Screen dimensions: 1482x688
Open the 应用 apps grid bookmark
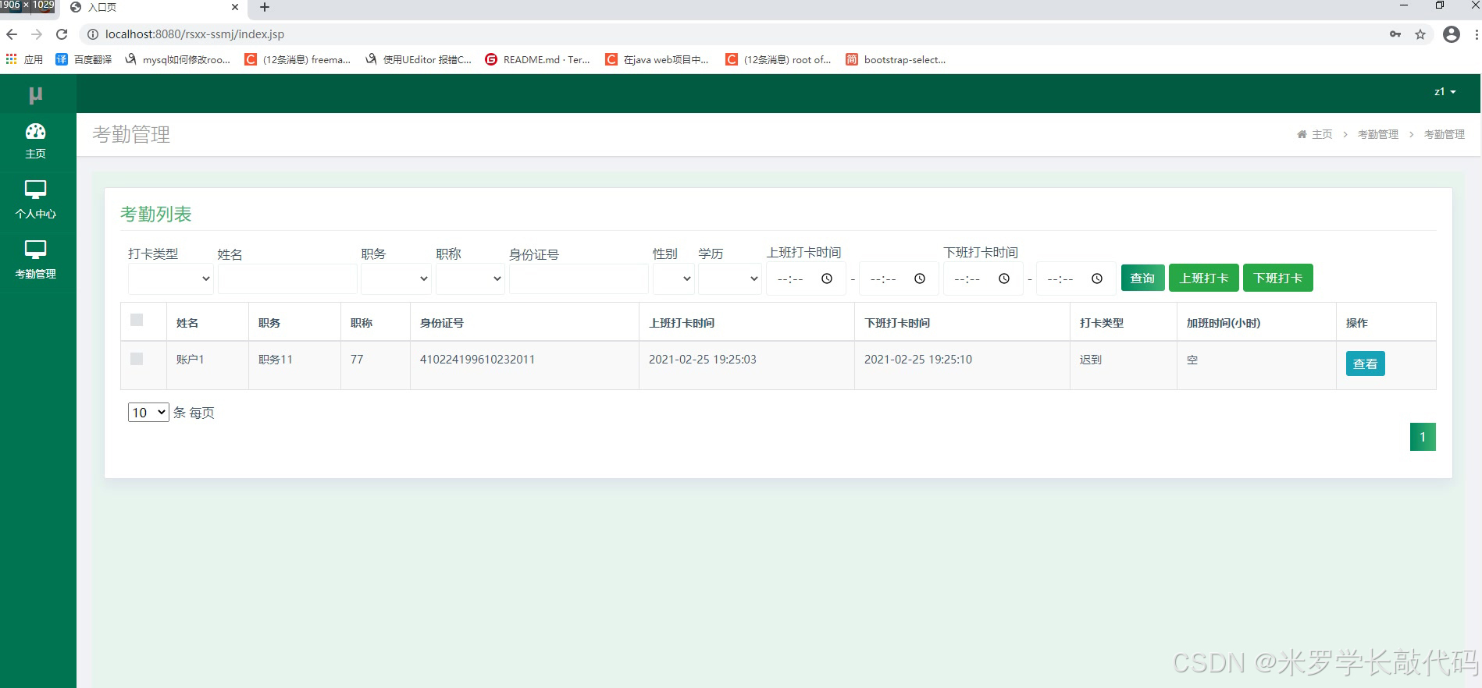(24, 59)
